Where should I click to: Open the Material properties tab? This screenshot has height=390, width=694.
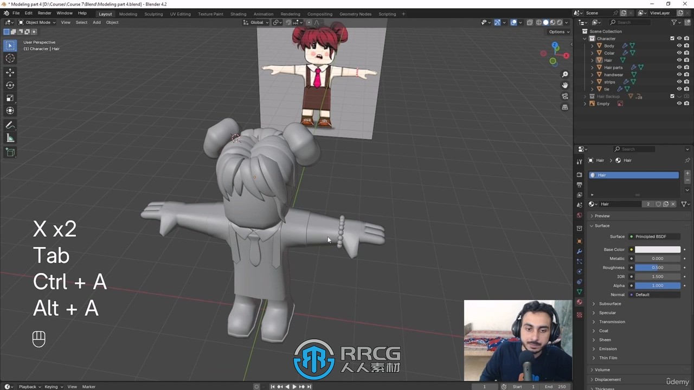tap(579, 302)
